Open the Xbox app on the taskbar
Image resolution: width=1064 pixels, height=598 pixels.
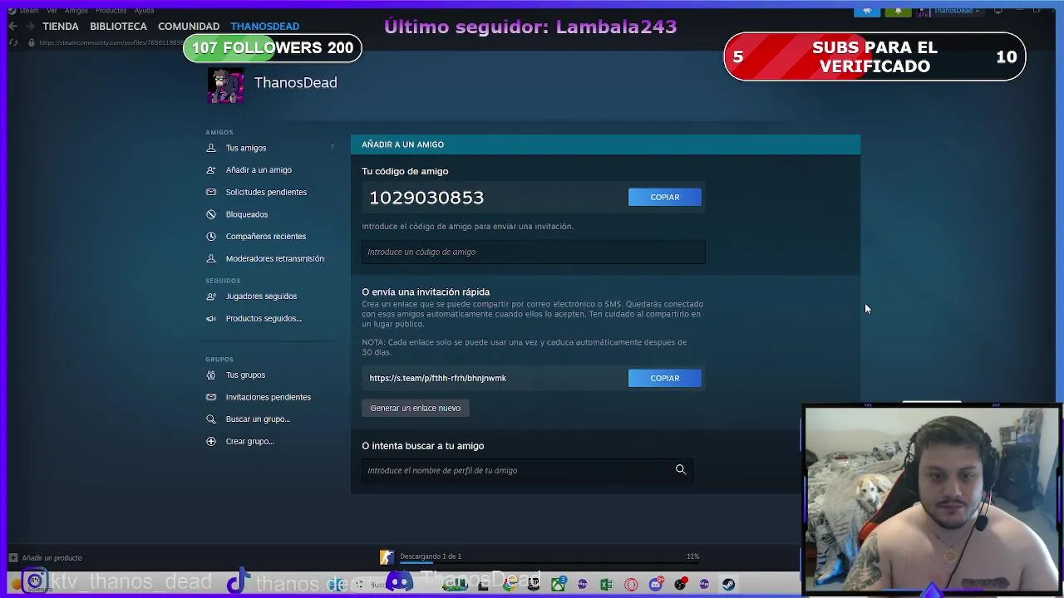[x=559, y=584]
